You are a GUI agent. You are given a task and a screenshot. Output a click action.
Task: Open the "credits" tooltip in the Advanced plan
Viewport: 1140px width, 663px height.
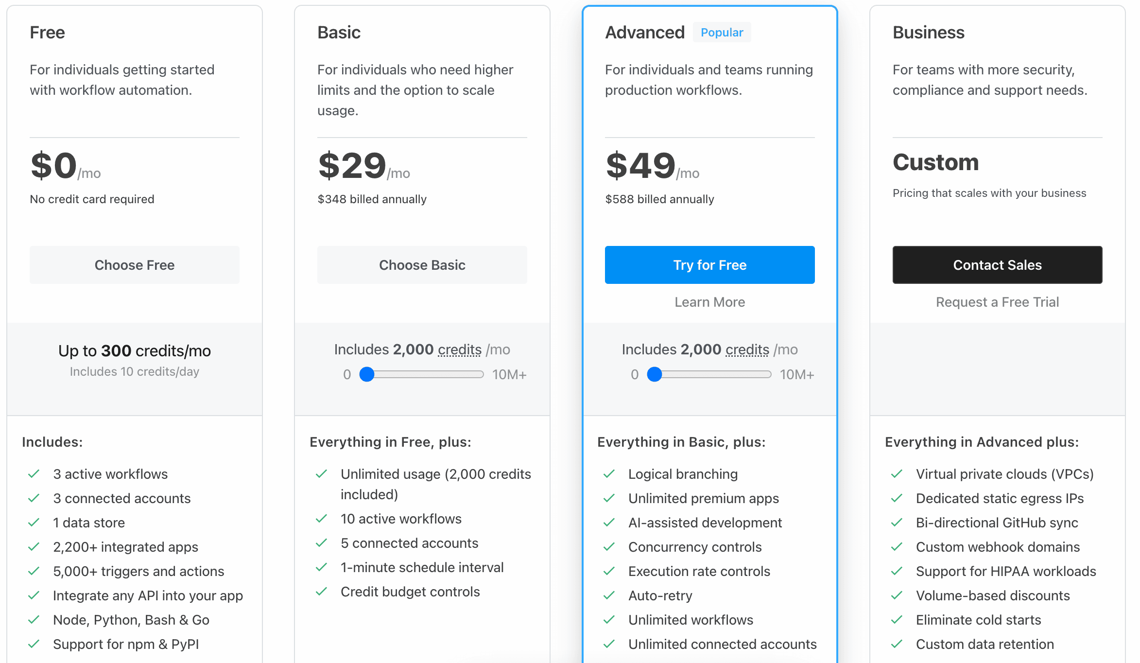click(x=747, y=349)
